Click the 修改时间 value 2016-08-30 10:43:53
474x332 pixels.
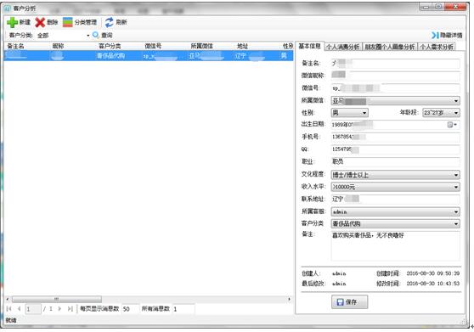(433, 284)
